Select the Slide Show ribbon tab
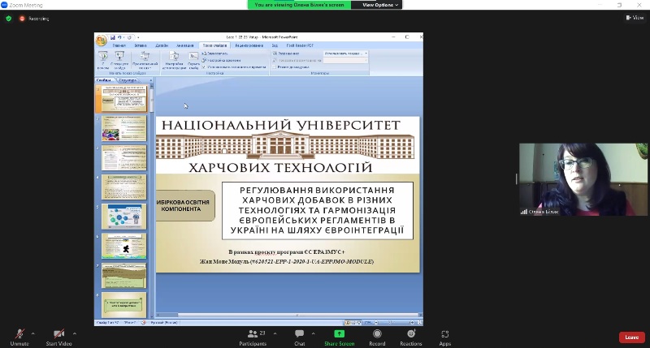650x348 pixels. tap(214, 45)
